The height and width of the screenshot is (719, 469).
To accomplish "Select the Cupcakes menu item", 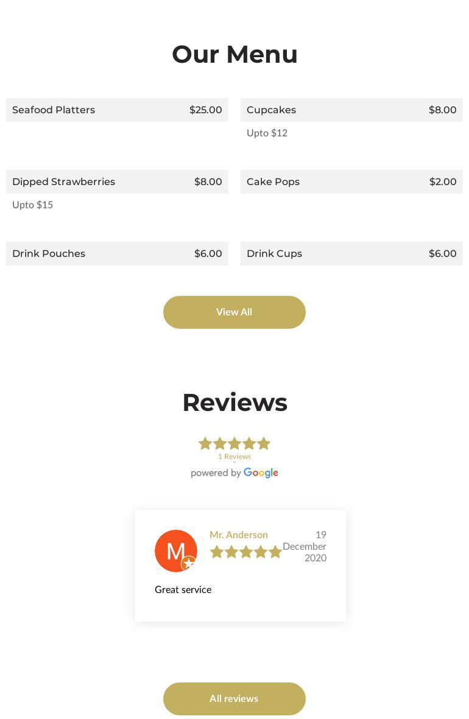I will (271, 110).
